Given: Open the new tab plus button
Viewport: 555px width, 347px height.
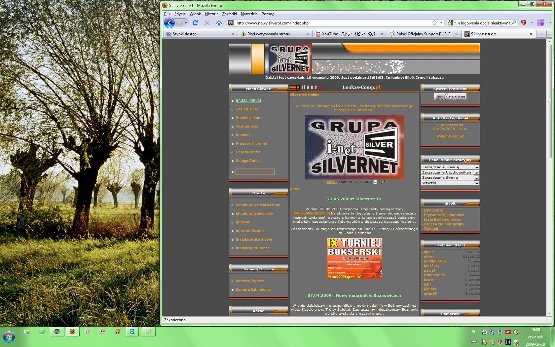Looking at the screenshot, I should (x=541, y=34).
